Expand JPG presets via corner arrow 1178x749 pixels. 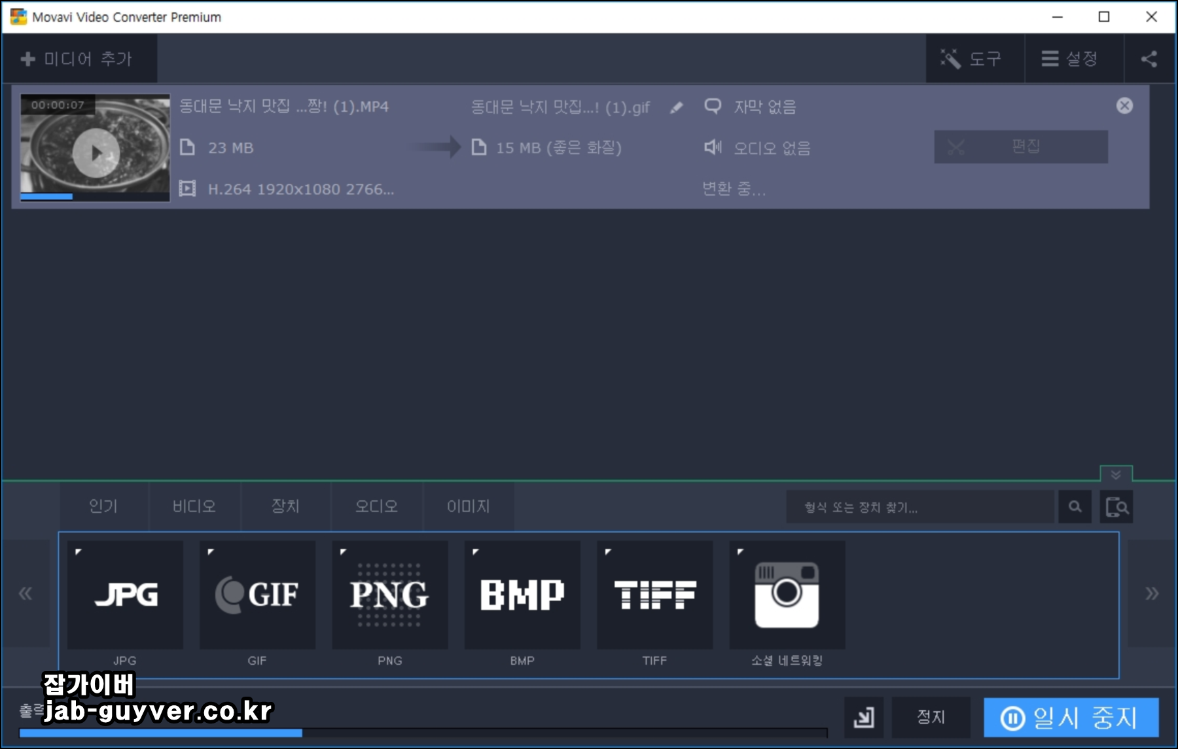[78, 551]
